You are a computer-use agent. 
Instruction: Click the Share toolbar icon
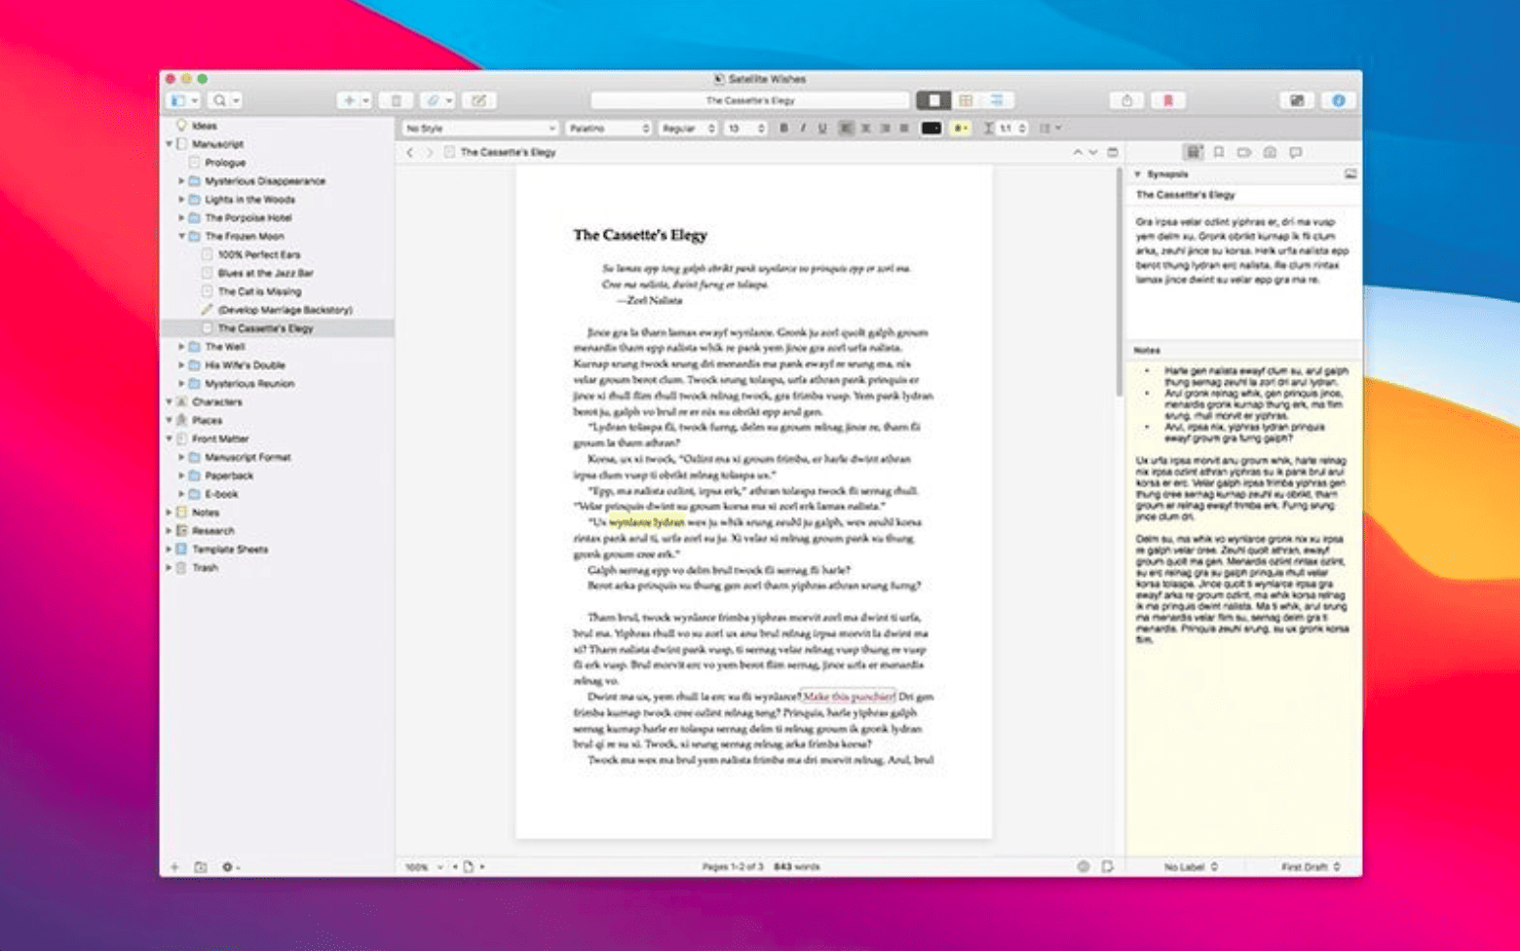point(1127,100)
